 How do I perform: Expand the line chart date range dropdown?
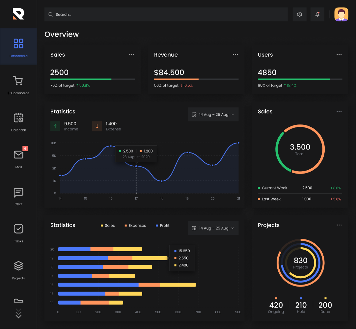point(213,114)
